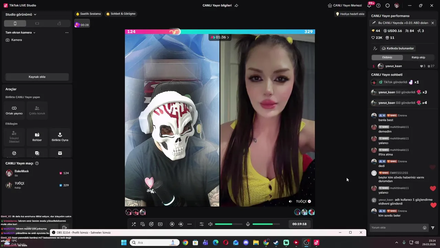Click the record button in bottom toolbar
The width and height of the screenshot is (440, 248).
(x=172, y=224)
